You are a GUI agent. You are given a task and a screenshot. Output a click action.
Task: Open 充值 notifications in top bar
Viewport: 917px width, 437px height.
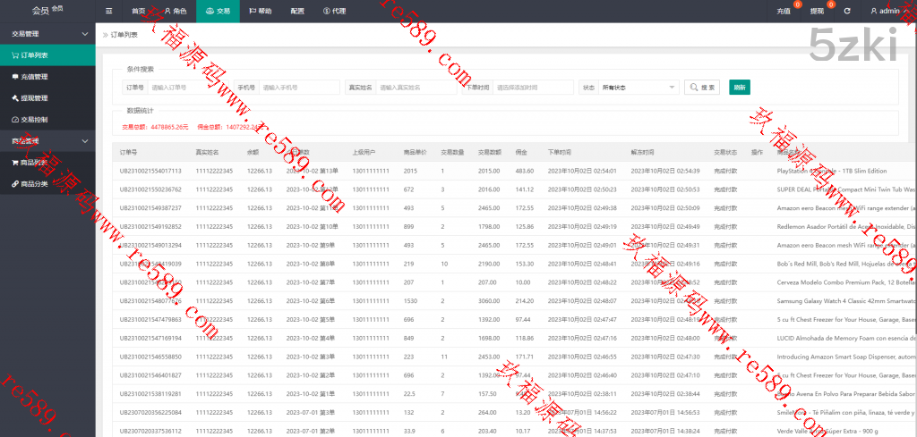(784, 11)
